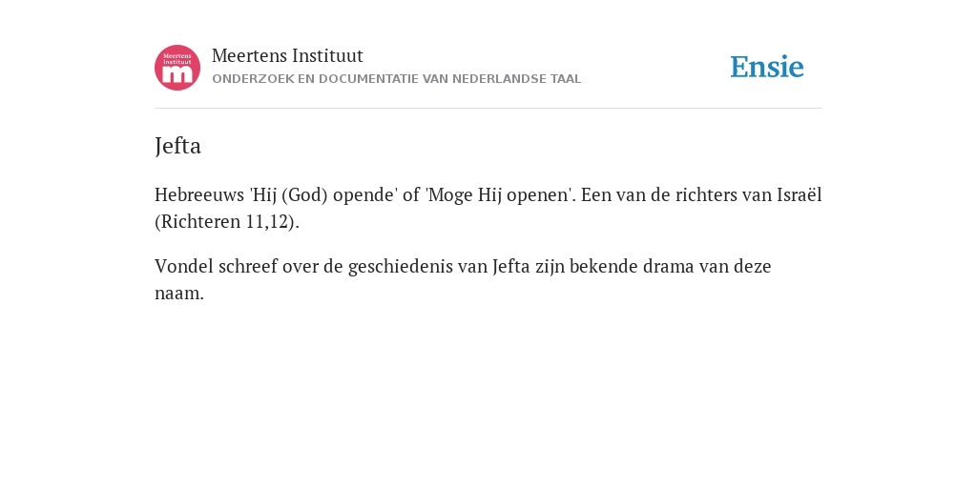Click the text '(Richteren 11,12).'
This screenshot has width=977, height=488.
click(x=227, y=222)
